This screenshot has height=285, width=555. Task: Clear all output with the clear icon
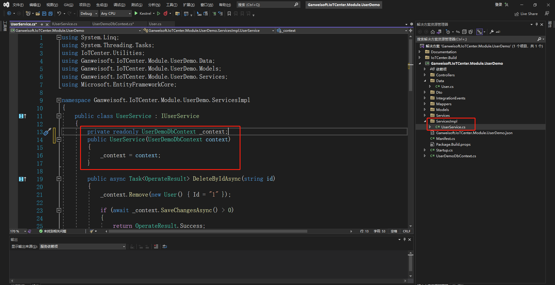tap(156, 247)
